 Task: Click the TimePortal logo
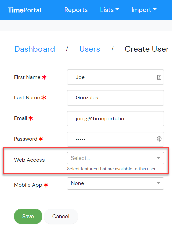pos(25,10)
